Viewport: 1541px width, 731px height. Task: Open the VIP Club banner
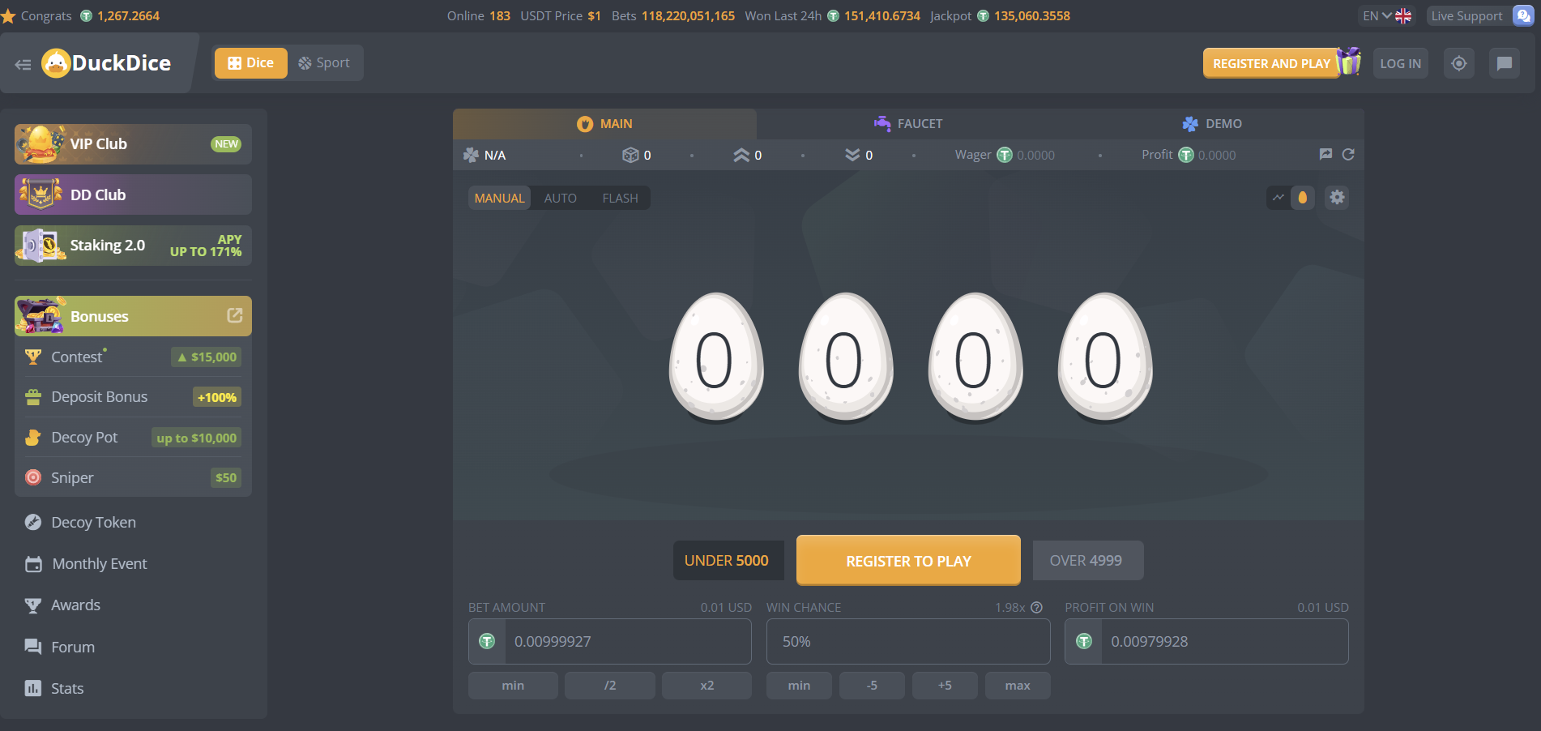pos(133,144)
